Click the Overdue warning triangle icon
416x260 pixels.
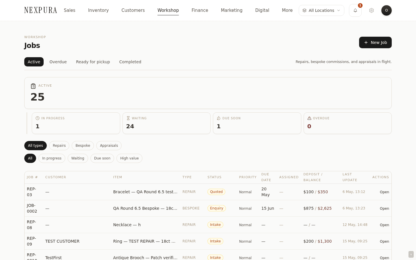coord(309,118)
